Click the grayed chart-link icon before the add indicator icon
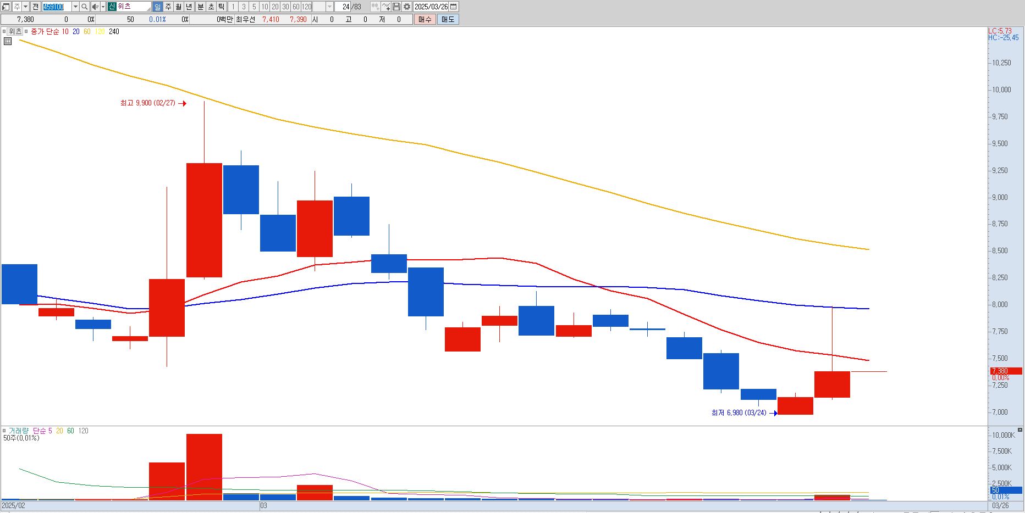 click(x=375, y=7)
